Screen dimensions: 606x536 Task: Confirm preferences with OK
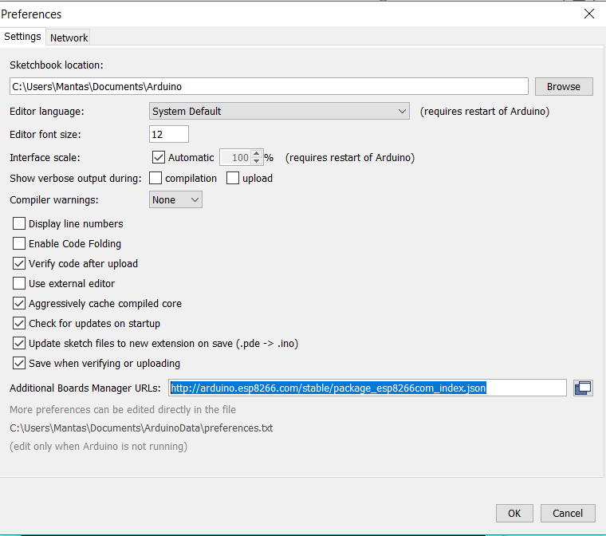514,513
